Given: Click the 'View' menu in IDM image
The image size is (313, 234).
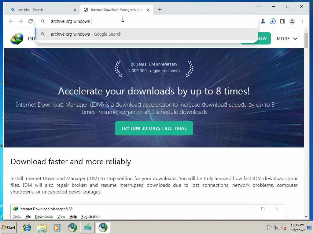Looking at the screenshot, I should (x=61, y=217).
